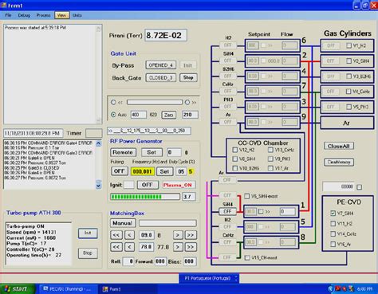The image size is (378, 294).
Task: Check the V1_H2 cylinder checkbox
Action: click(x=348, y=45)
